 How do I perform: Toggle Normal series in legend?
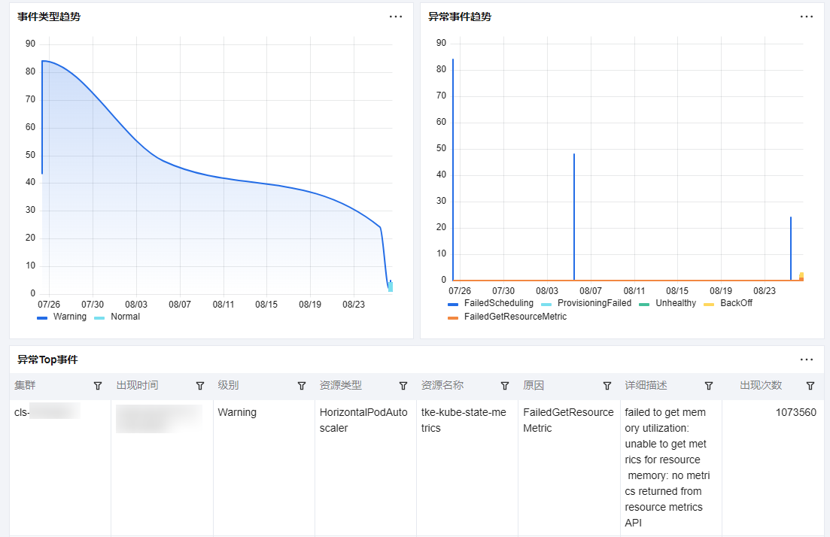117,317
